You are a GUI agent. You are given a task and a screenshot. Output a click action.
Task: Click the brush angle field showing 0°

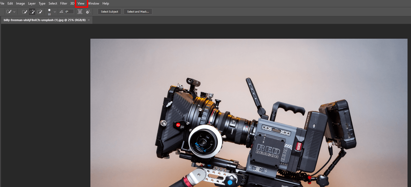69,12
